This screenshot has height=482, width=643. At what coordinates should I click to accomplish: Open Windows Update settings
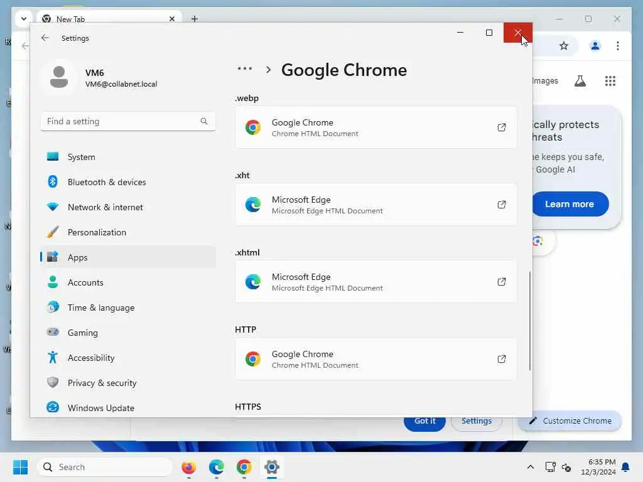(x=128, y=407)
